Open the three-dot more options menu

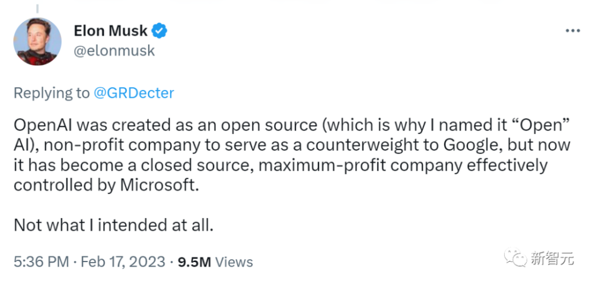pos(572,31)
